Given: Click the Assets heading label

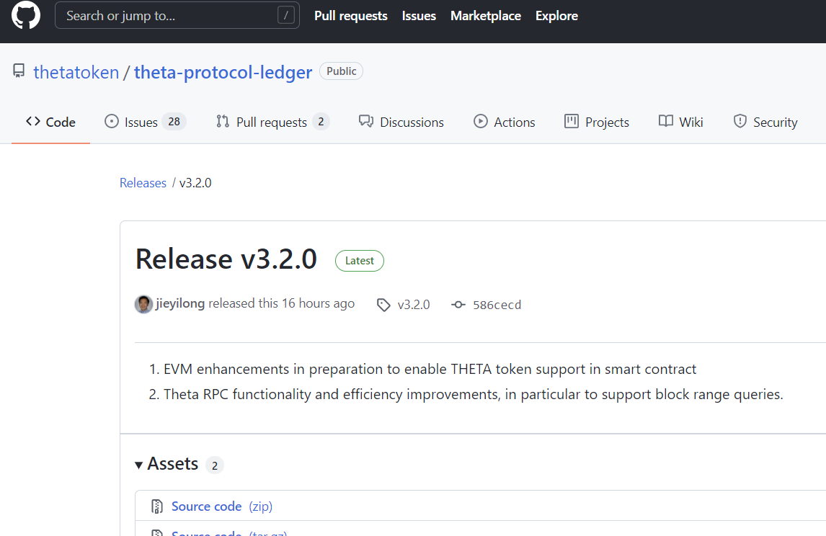Looking at the screenshot, I should [173, 464].
